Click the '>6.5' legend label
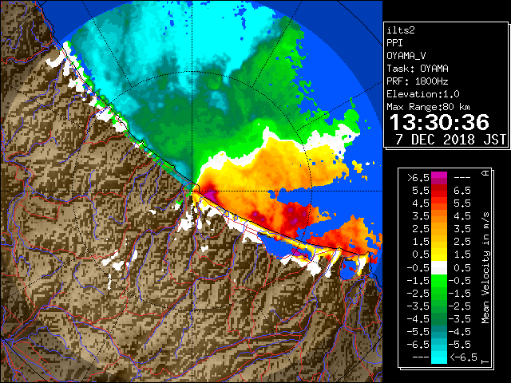Screen dimensions: 511x383 coord(418,178)
